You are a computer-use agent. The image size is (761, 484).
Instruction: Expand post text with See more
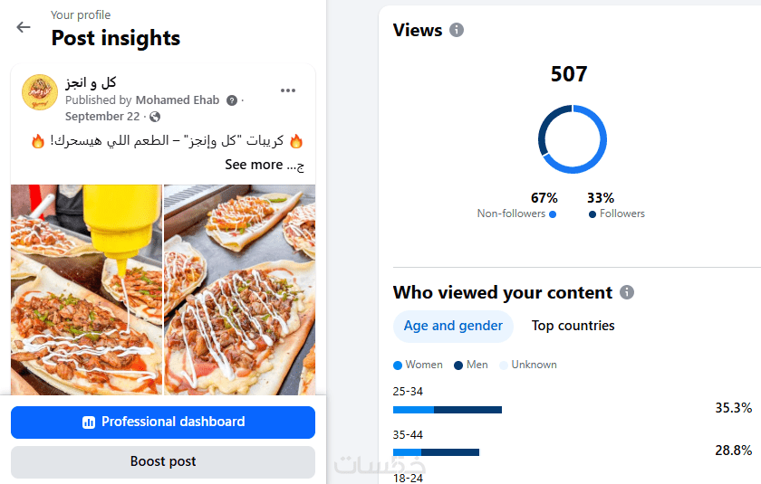[254, 165]
